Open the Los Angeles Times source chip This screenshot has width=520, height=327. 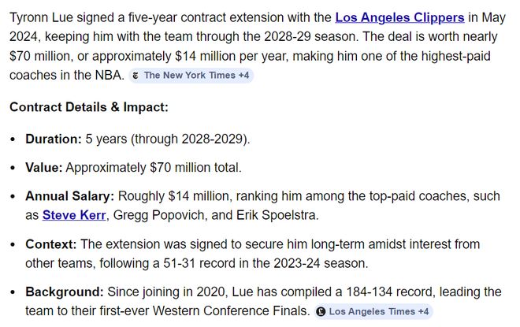[x=370, y=312]
